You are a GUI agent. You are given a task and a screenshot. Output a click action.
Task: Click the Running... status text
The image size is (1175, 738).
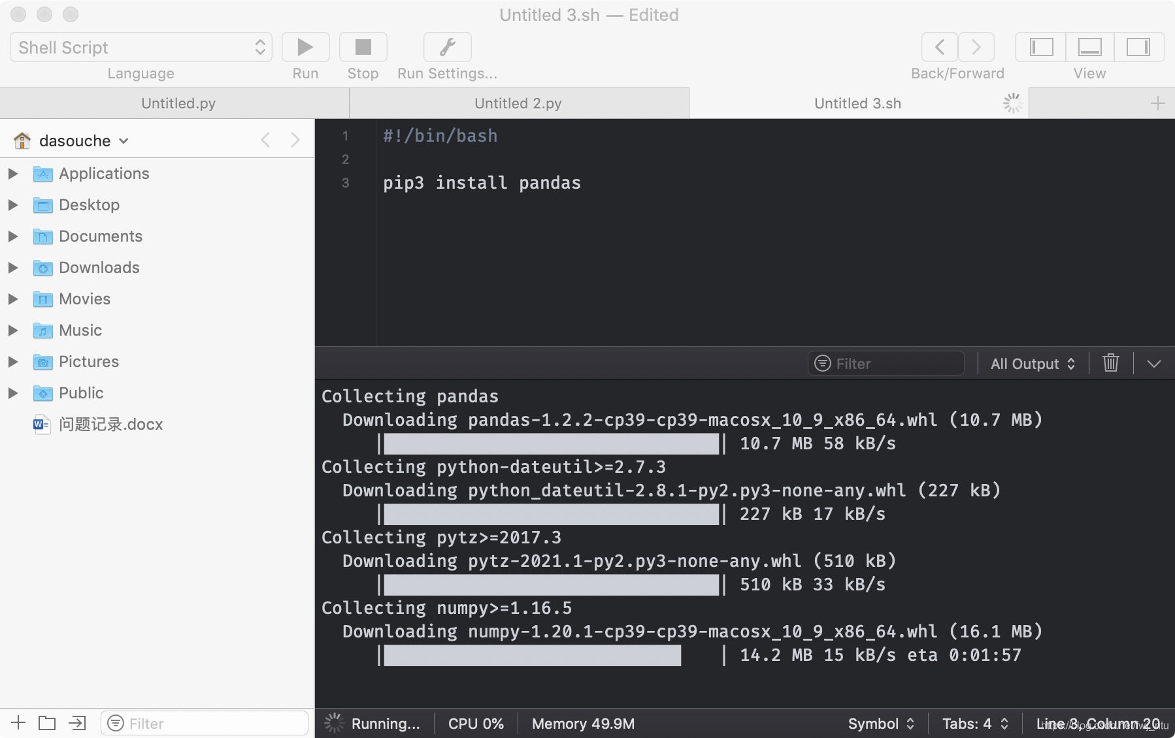click(x=386, y=724)
